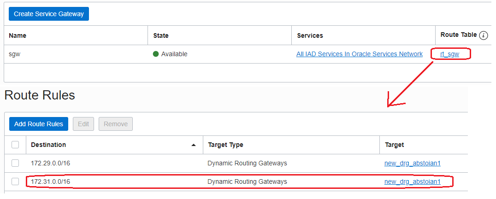496x199 pixels.
Task: Click the State column header
Action: 161,35
